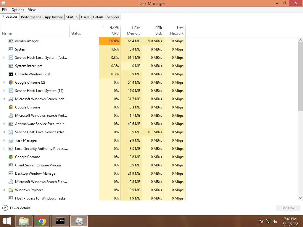303x227 pixels.
Task: Click the Microsoft Windows Search Indexer icon
Action: click(11, 99)
